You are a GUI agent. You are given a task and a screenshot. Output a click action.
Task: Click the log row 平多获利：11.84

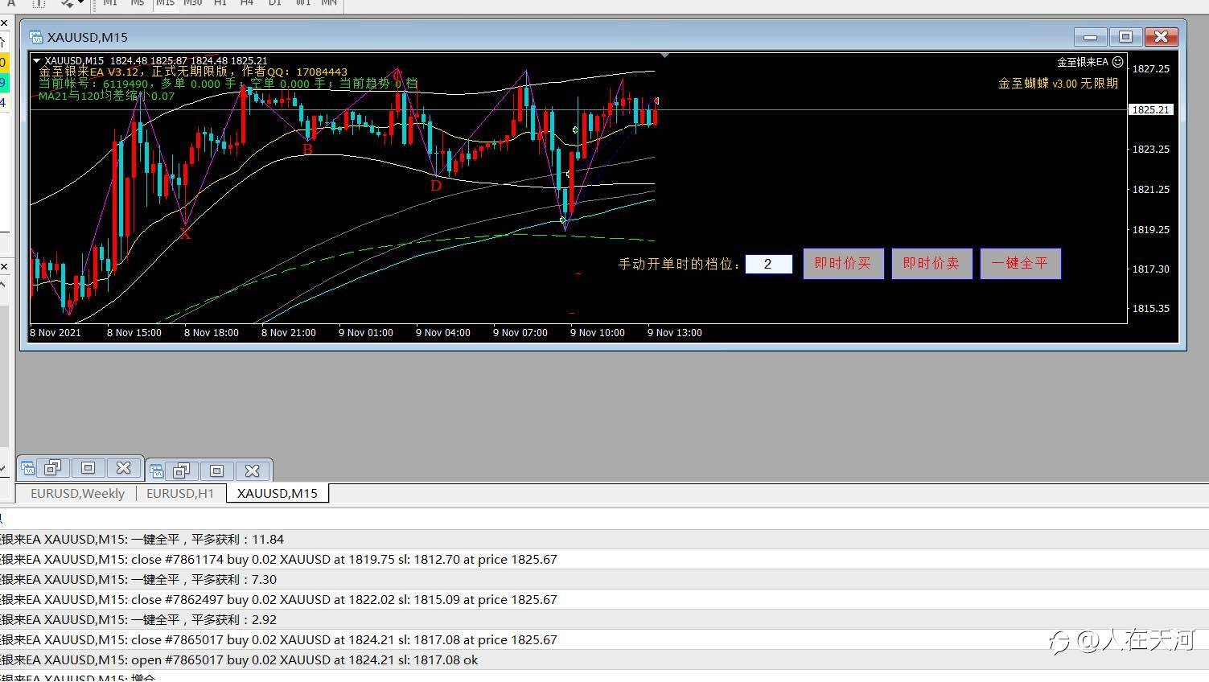click(x=604, y=539)
